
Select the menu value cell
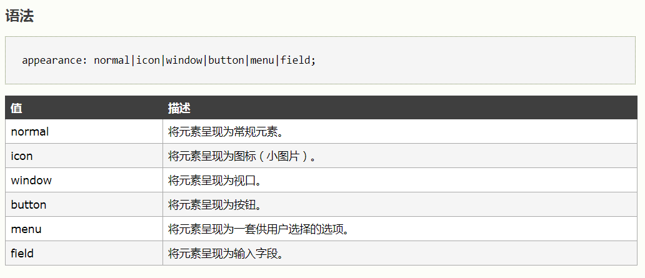tap(84, 229)
